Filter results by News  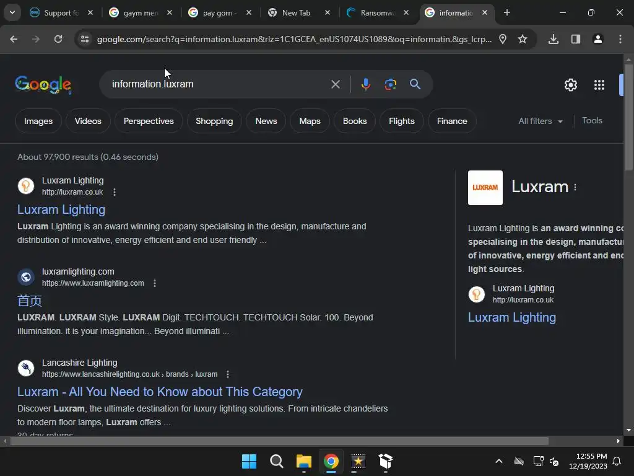click(266, 121)
